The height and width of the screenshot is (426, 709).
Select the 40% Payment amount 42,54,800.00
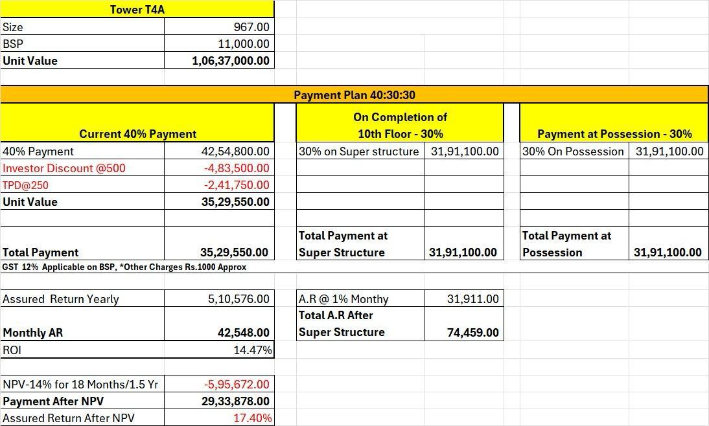click(219, 151)
